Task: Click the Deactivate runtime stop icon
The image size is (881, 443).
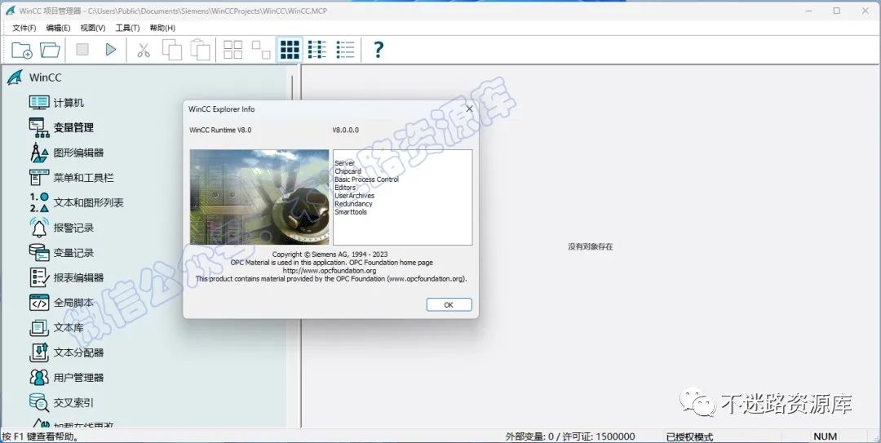Action: click(82, 50)
